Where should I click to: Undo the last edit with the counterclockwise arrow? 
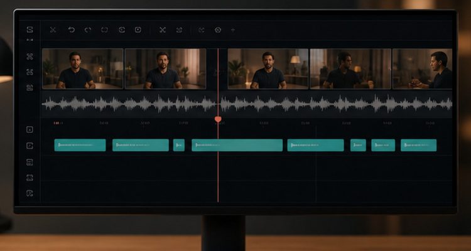pos(71,29)
